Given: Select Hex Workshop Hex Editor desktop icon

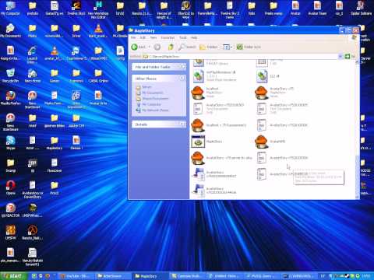Looking at the screenshot, I should pyautogui.click(x=98, y=10).
